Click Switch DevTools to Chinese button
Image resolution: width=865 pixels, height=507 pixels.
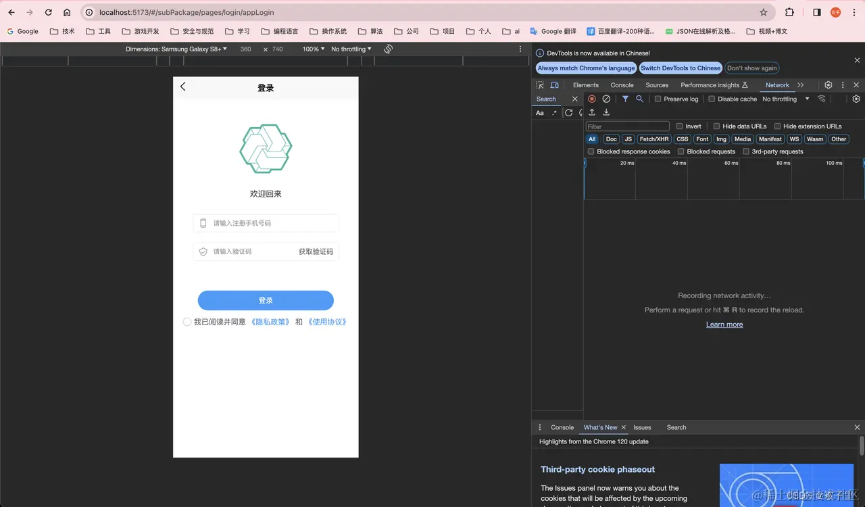coord(681,68)
